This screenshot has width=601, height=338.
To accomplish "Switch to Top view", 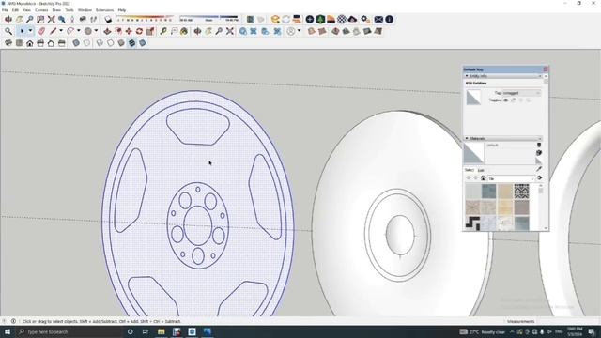I will (19, 43).
